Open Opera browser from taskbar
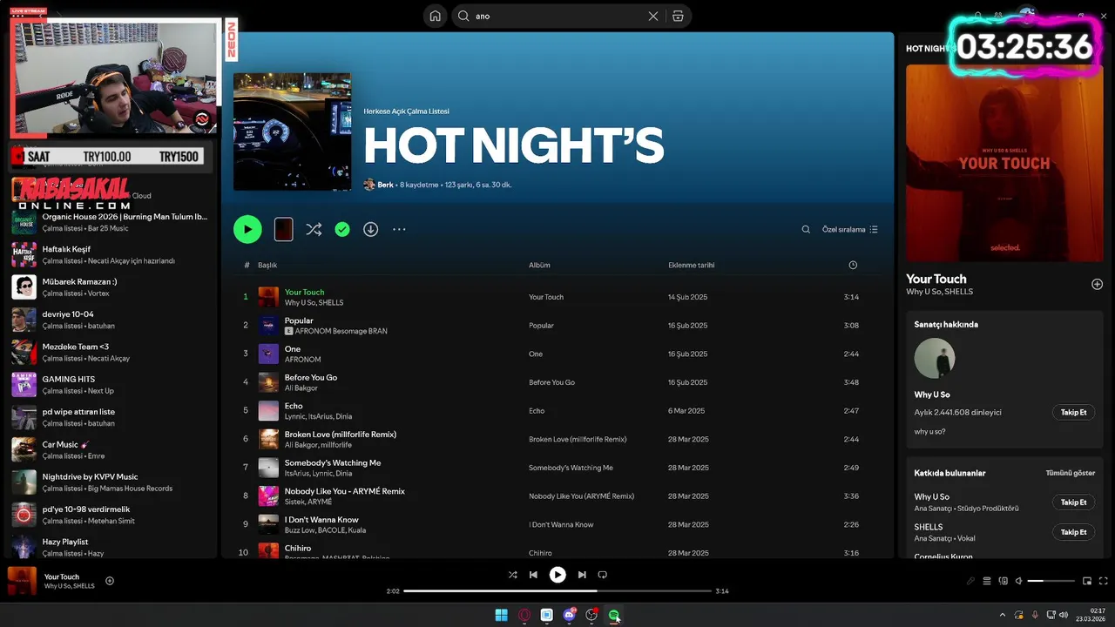 tap(524, 616)
